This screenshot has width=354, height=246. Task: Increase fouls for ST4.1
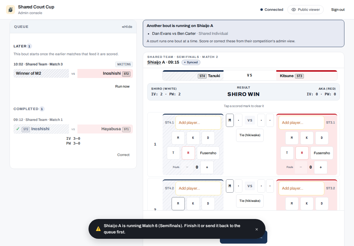click(x=207, y=167)
